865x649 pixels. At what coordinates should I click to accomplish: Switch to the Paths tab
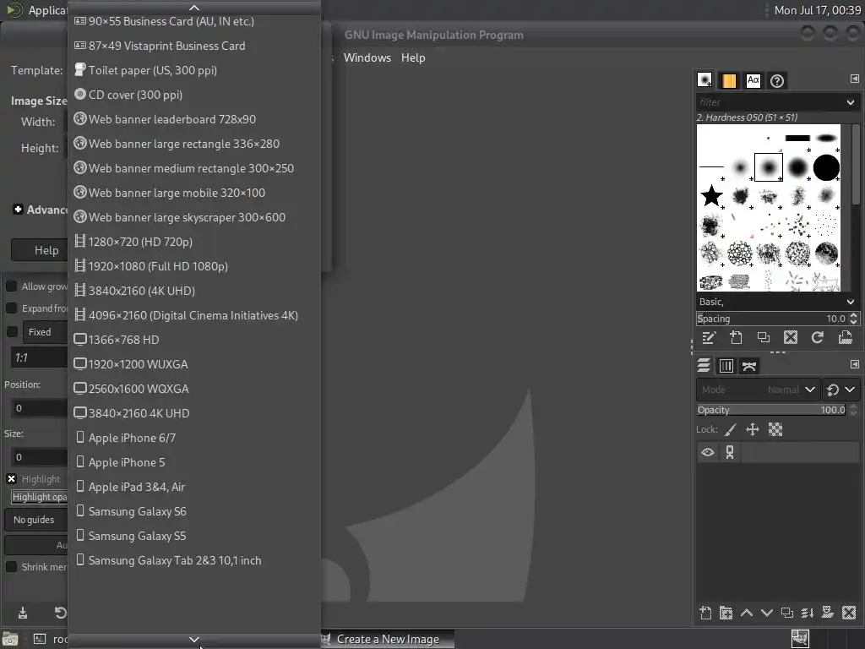748,365
